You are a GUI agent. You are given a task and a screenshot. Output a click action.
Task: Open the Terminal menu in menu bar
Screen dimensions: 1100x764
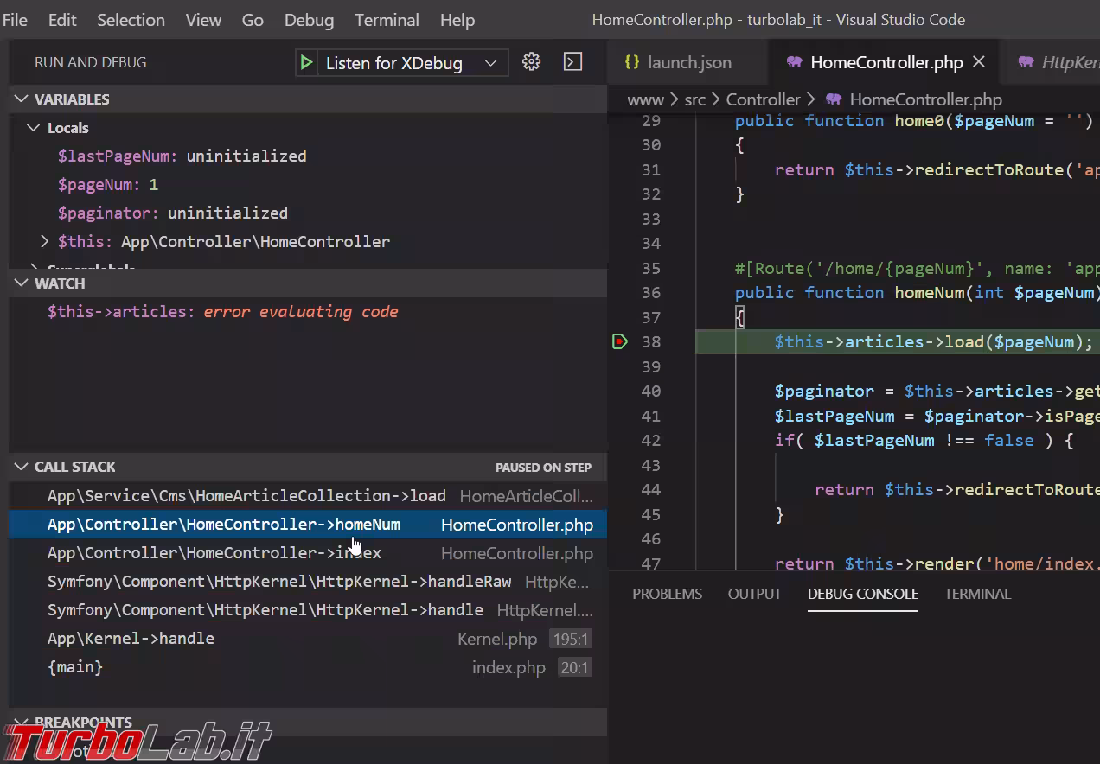pos(387,20)
